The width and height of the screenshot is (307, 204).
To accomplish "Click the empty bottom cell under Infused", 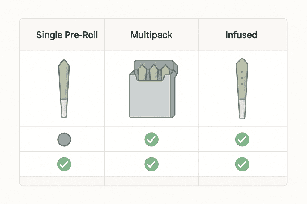I will [x=242, y=181].
